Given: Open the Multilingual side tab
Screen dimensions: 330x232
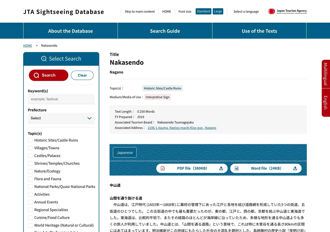Looking at the screenshot, I should point(326,74).
